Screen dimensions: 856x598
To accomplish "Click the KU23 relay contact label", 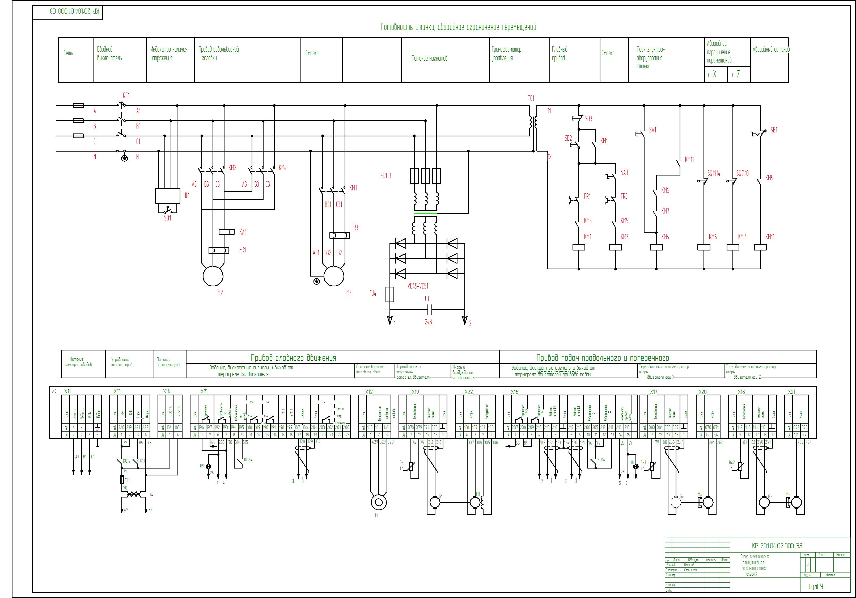I will pos(141,461).
